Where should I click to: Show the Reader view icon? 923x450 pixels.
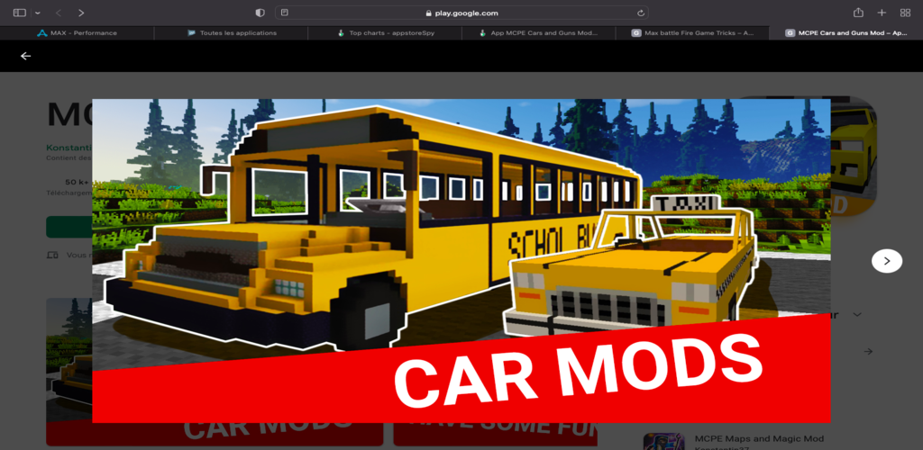[284, 13]
